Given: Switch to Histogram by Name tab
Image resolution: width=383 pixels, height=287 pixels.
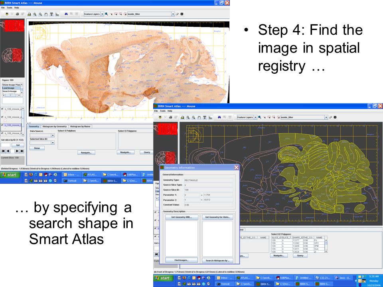Looking at the screenshot, I should [80, 126].
